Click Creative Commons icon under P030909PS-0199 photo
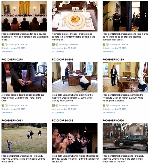Screen dimensions: 150x163 pyautogui.click(x=107, y=105)
